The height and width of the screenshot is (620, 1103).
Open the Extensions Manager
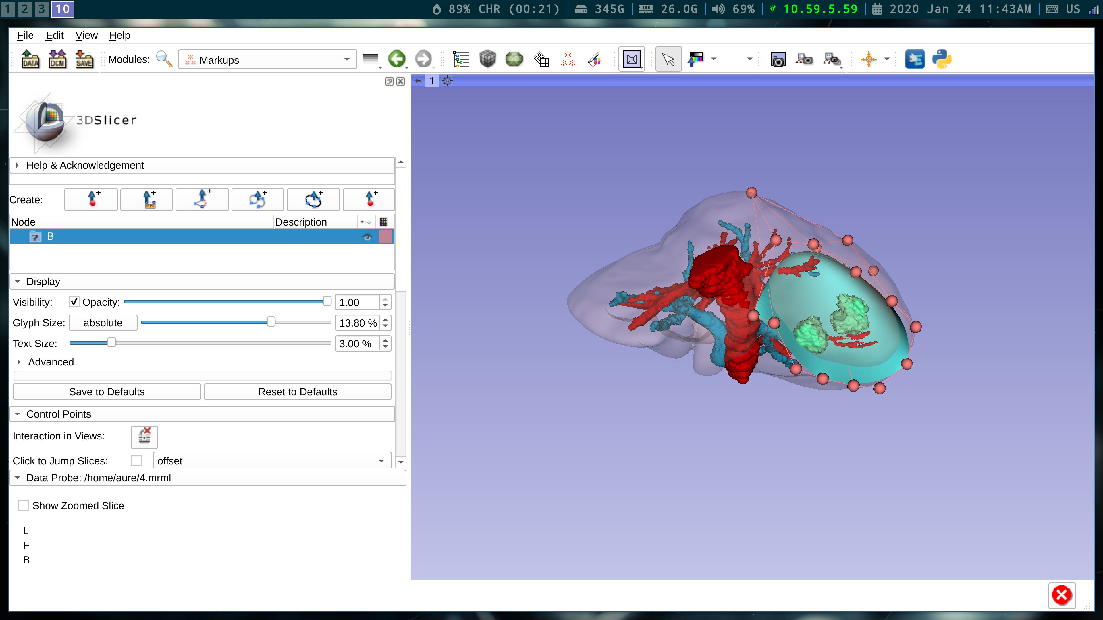click(x=915, y=59)
